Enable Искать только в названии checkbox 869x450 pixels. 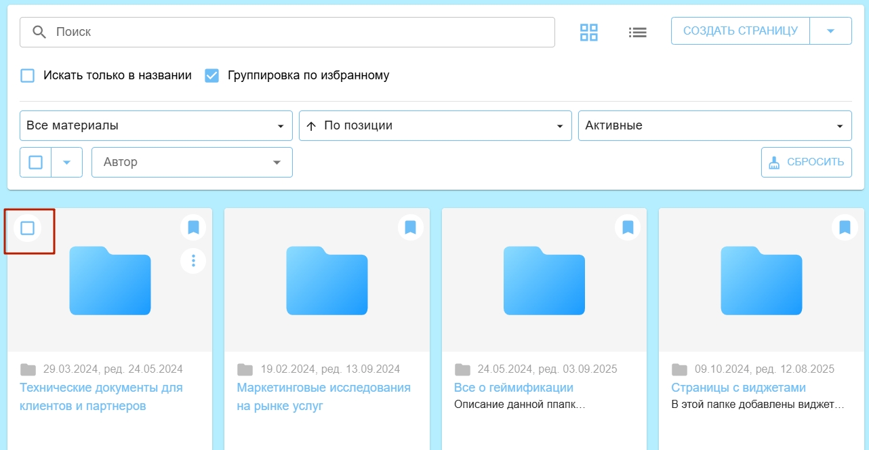[27, 75]
